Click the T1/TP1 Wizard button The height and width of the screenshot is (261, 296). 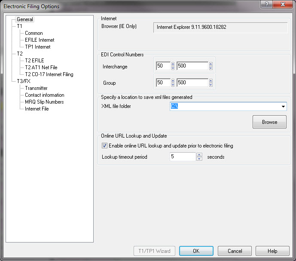(154, 251)
